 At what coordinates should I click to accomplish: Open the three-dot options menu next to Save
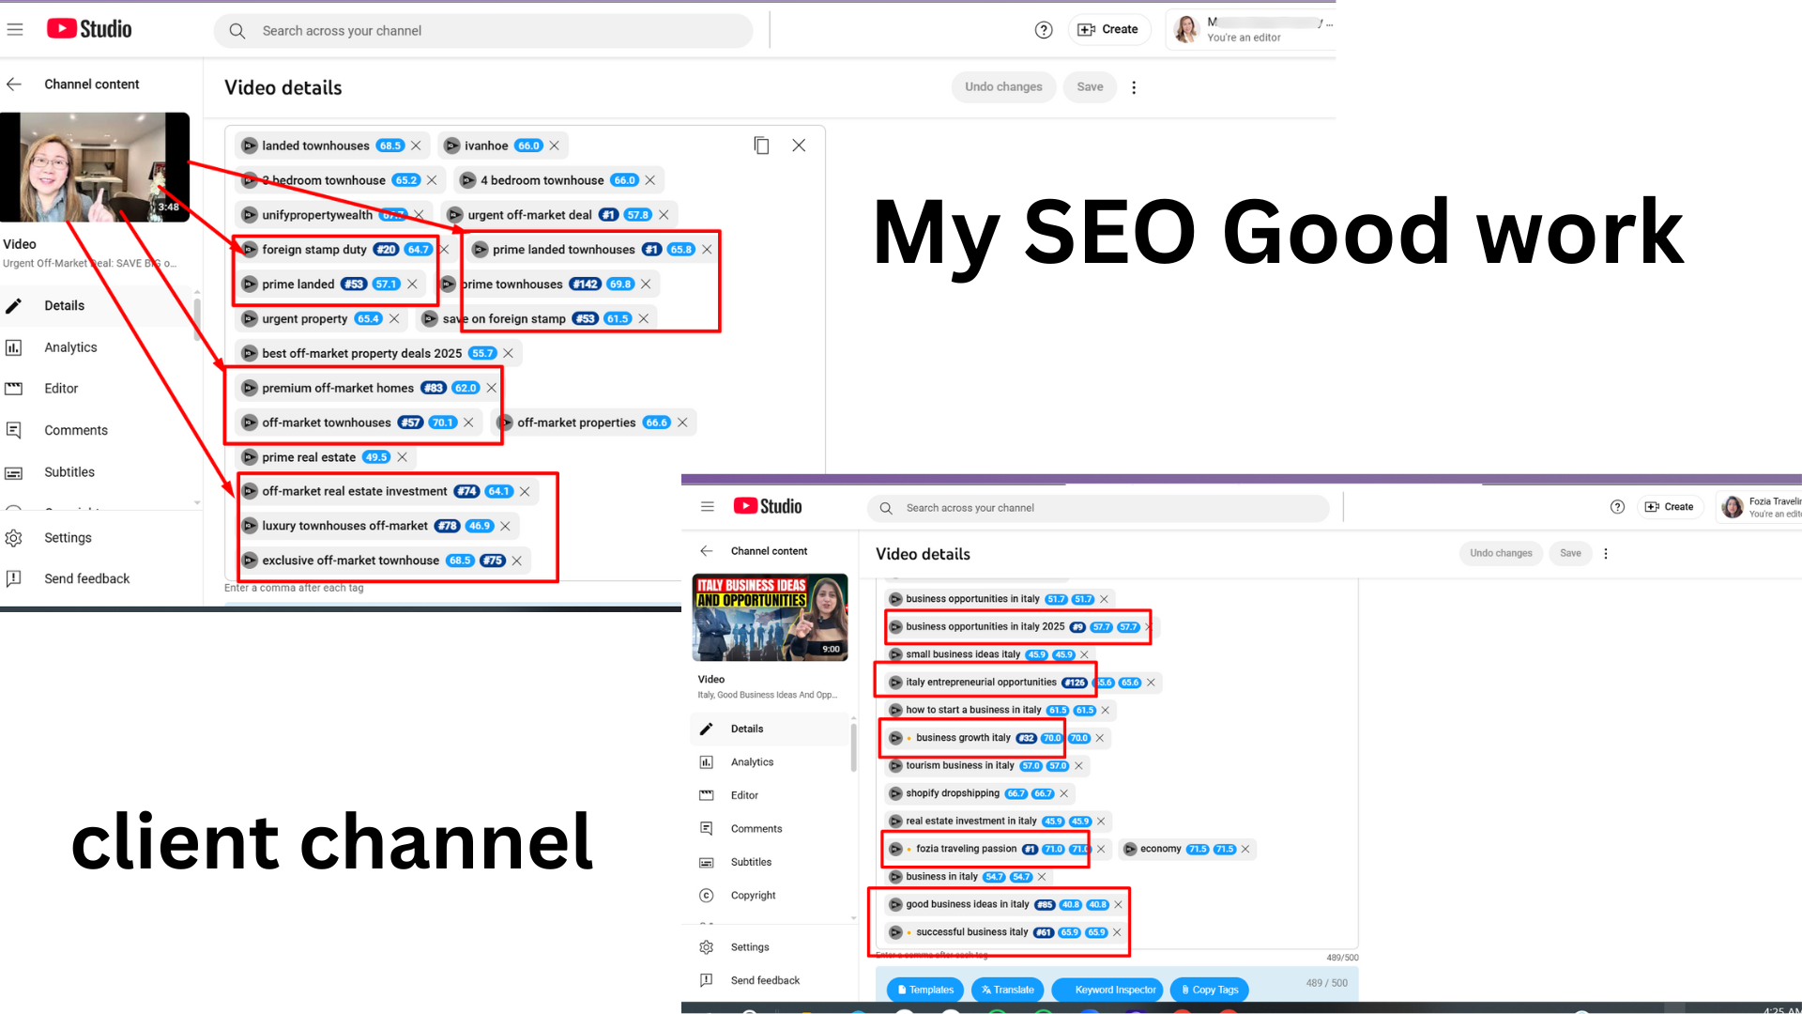point(1134,87)
